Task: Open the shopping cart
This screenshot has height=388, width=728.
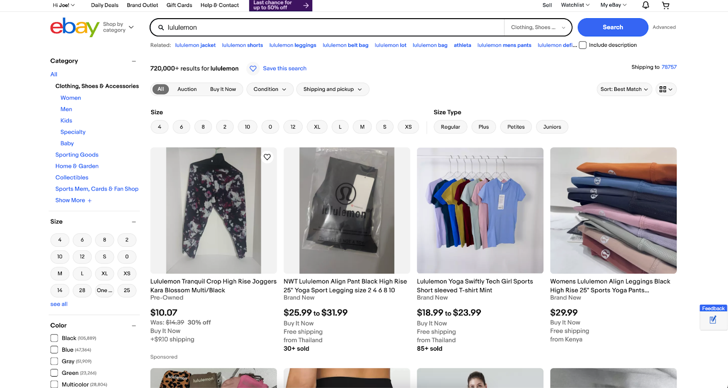Action: tap(666, 5)
